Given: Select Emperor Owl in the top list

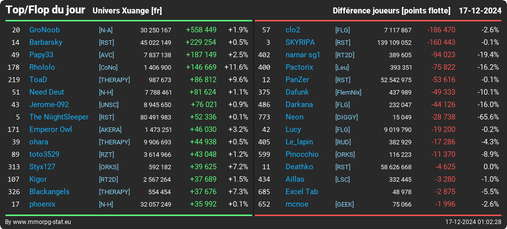Looking at the screenshot, I should [x=50, y=130].
